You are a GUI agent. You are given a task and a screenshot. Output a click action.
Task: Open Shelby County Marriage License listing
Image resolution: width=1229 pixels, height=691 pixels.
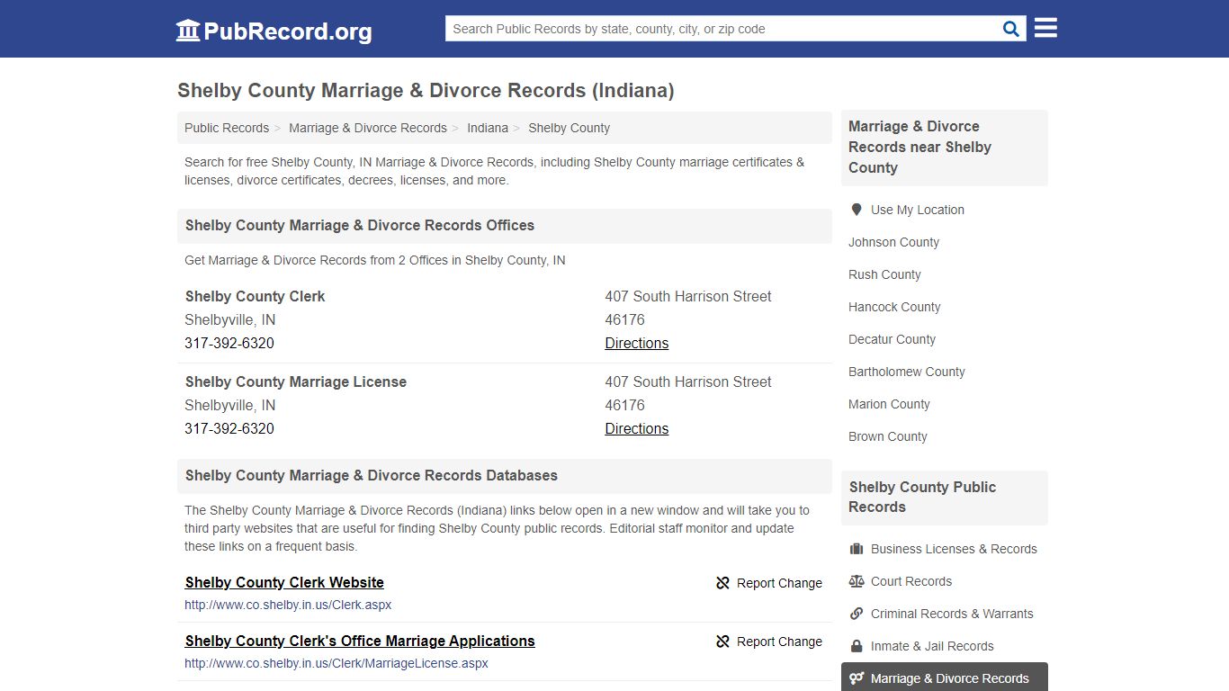[x=296, y=381]
